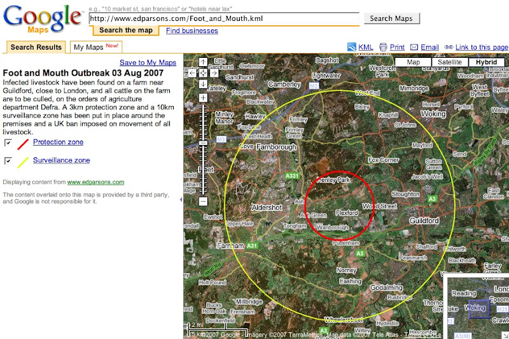
Task: Click the envelope icon next to Email
Action: point(414,47)
